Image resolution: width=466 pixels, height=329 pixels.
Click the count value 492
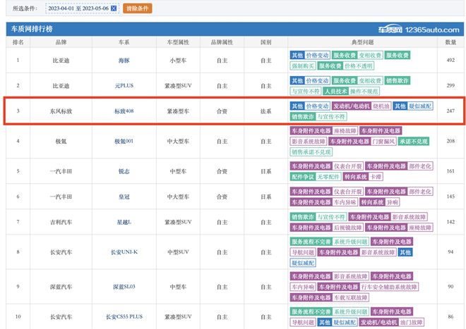coord(450,60)
